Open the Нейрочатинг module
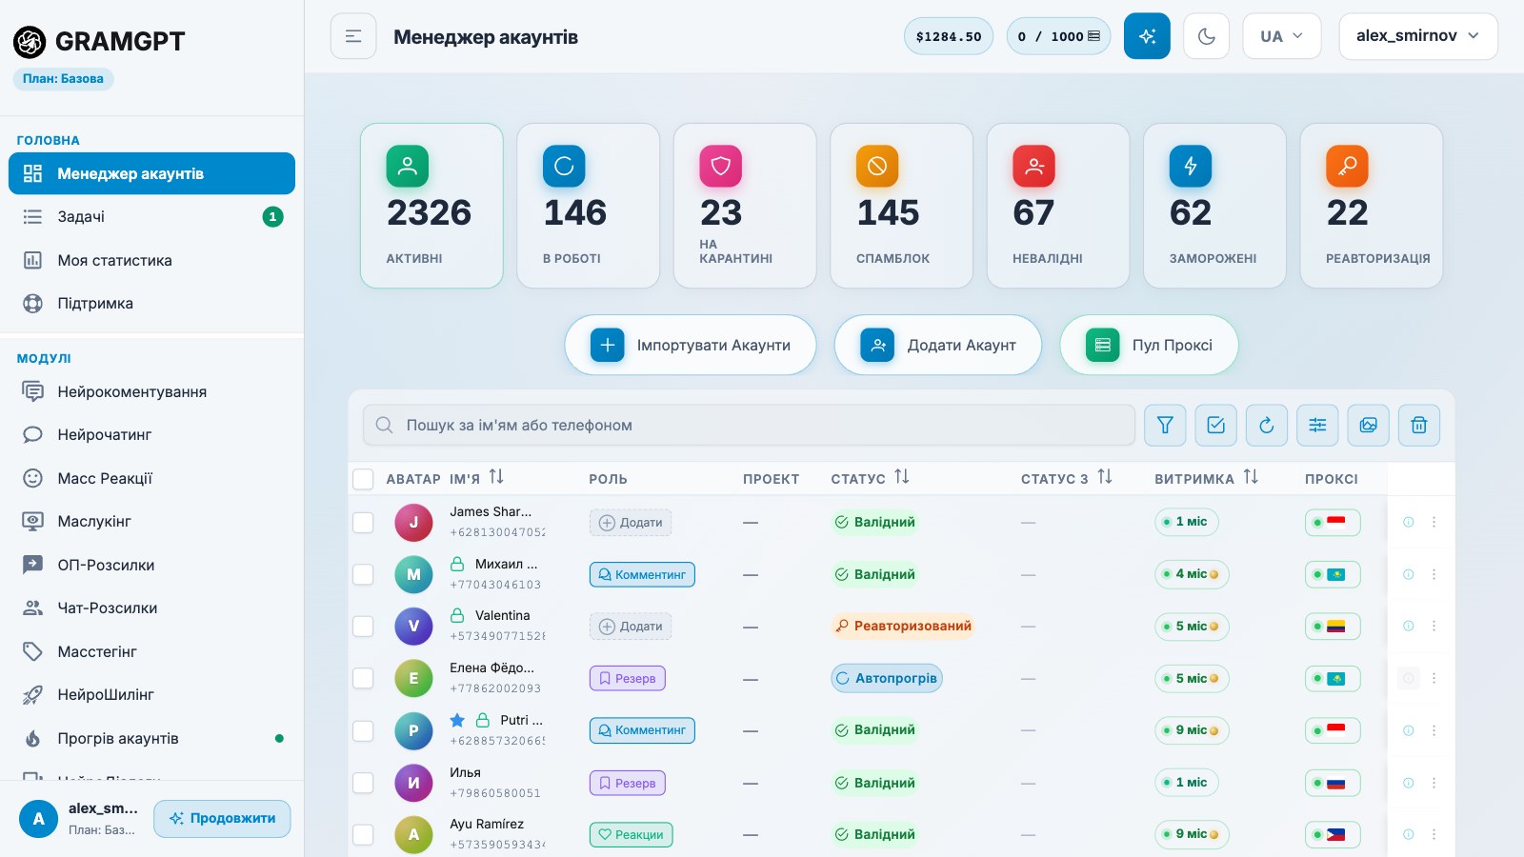Image resolution: width=1524 pixels, height=857 pixels. click(151, 434)
